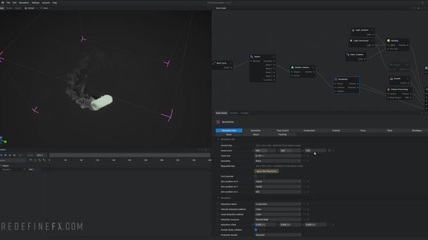The height and width of the screenshot is (240, 428).
Task: Select the Vorticity properties tab
Action: (336, 131)
